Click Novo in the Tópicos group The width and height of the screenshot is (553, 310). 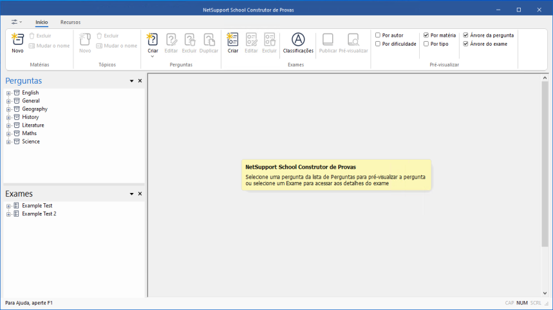tap(84, 43)
